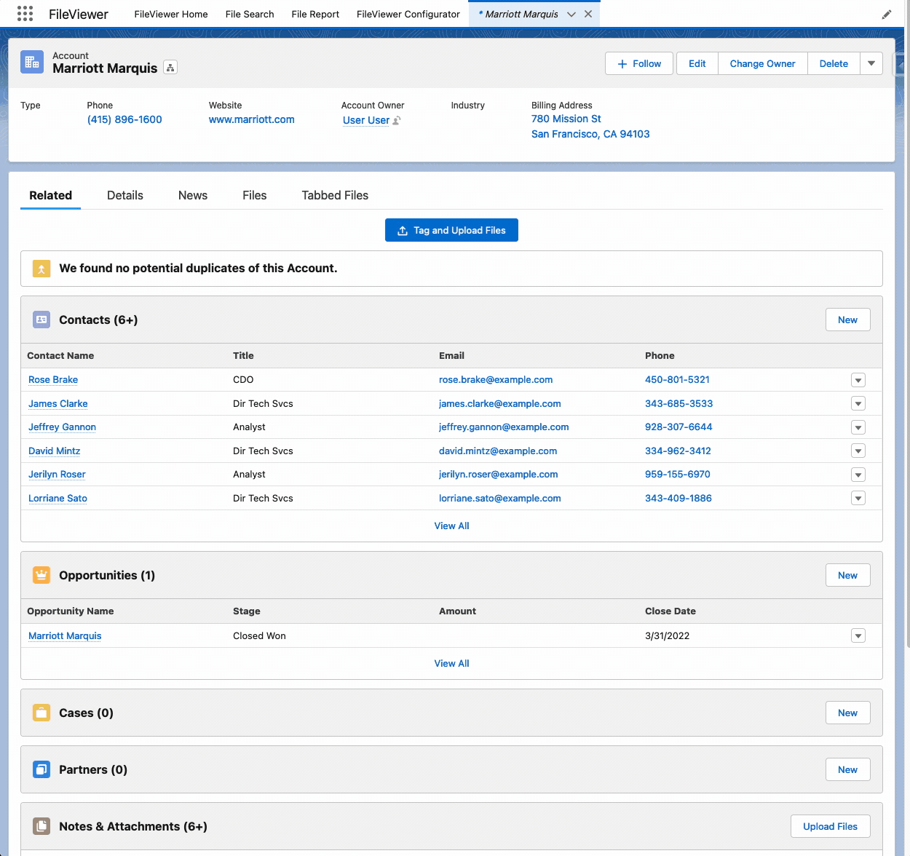Click View All under Opportunities
The height and width of the screenshot is (856, 910).
[452, 663]
